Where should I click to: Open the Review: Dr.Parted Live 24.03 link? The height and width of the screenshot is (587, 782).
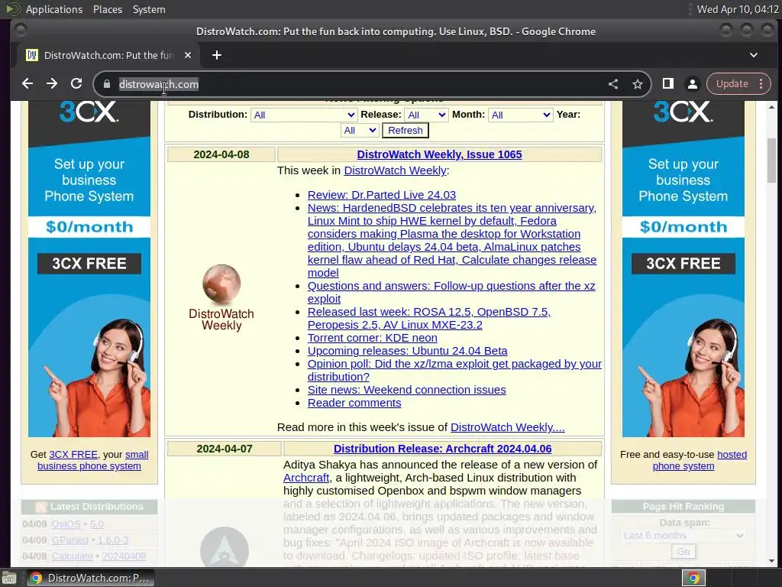click(382, 195)
